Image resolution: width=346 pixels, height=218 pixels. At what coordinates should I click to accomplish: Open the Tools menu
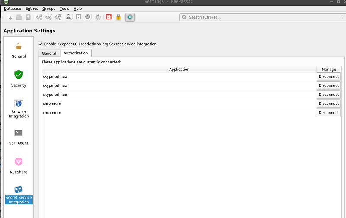click(x=64, y=9)
